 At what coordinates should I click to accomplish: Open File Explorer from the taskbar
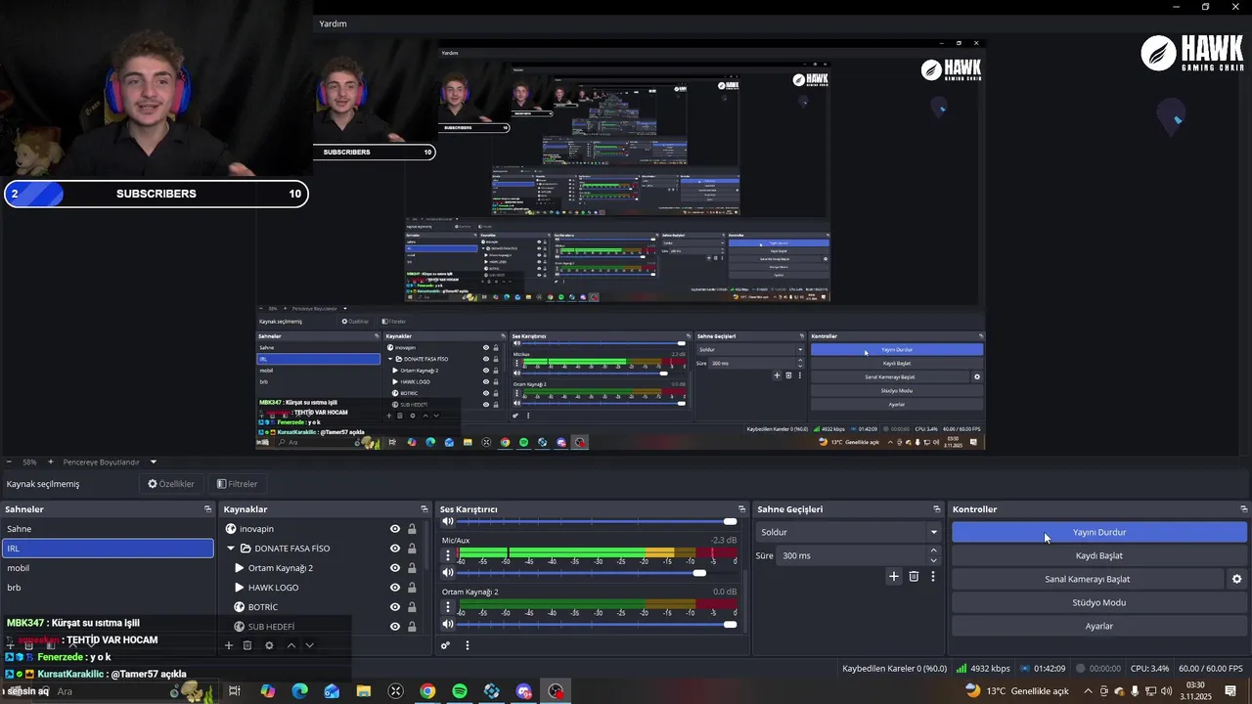click(364, 691)
